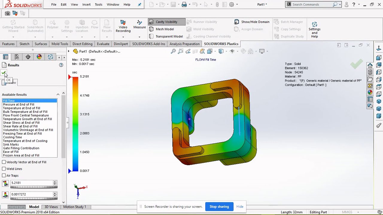Toggle Mesh Model display
This screenshot has width=383, height=215.
pos(161,29)
